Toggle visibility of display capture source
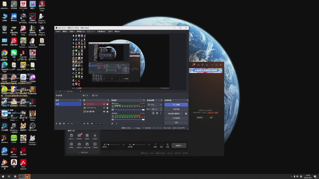 104,112
